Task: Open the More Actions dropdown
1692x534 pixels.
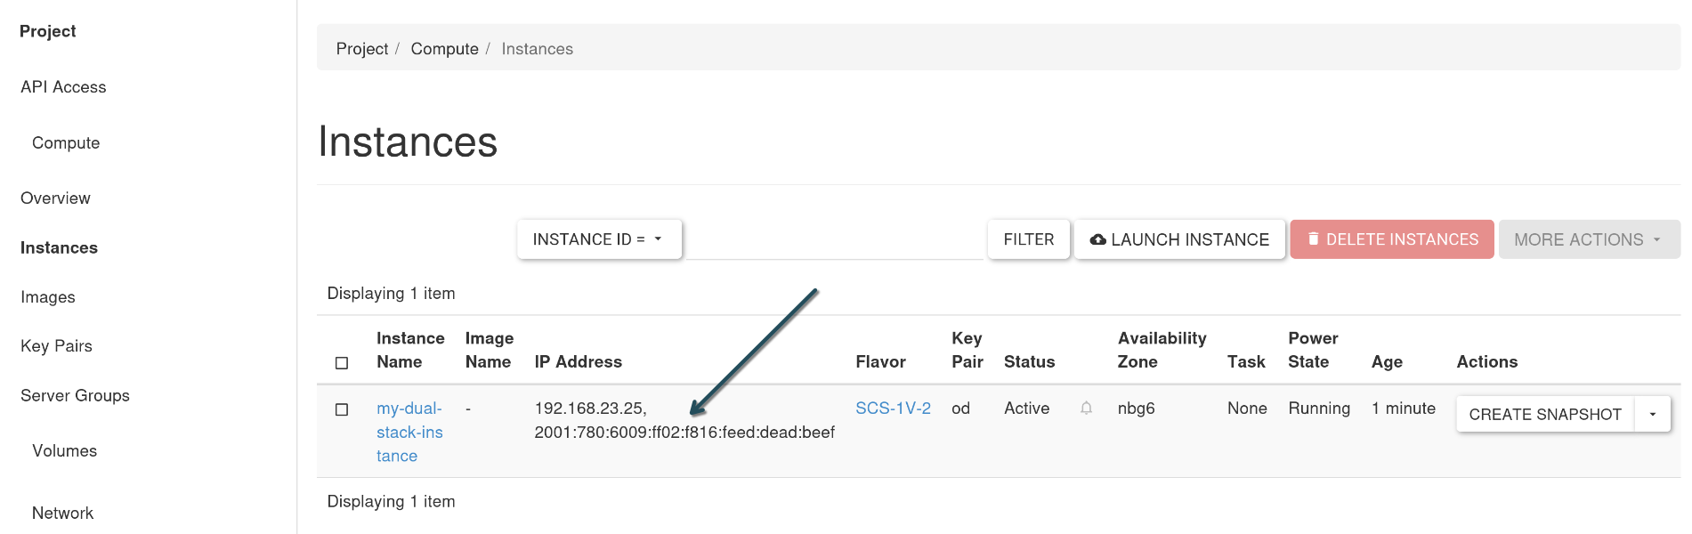Action: (1589, 239)
